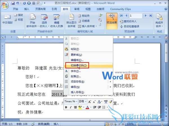Click 字数: 108 in status bar
Viewport: 169px width, 126px height.
tap(22, 124)
